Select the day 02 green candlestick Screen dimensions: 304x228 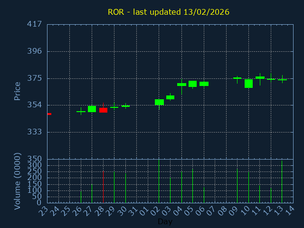159,102
